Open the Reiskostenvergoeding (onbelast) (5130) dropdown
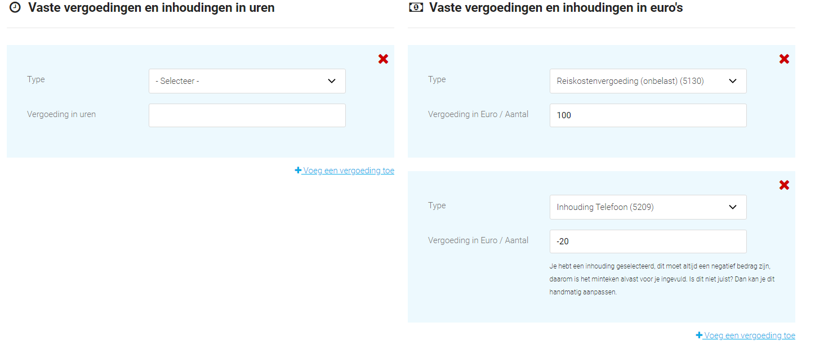Screen dimensions: 815x349 pos(648,81)
